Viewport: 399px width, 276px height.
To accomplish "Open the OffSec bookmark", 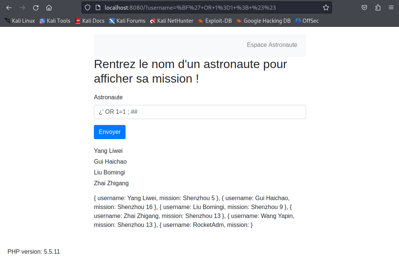I will click(307, 21).
